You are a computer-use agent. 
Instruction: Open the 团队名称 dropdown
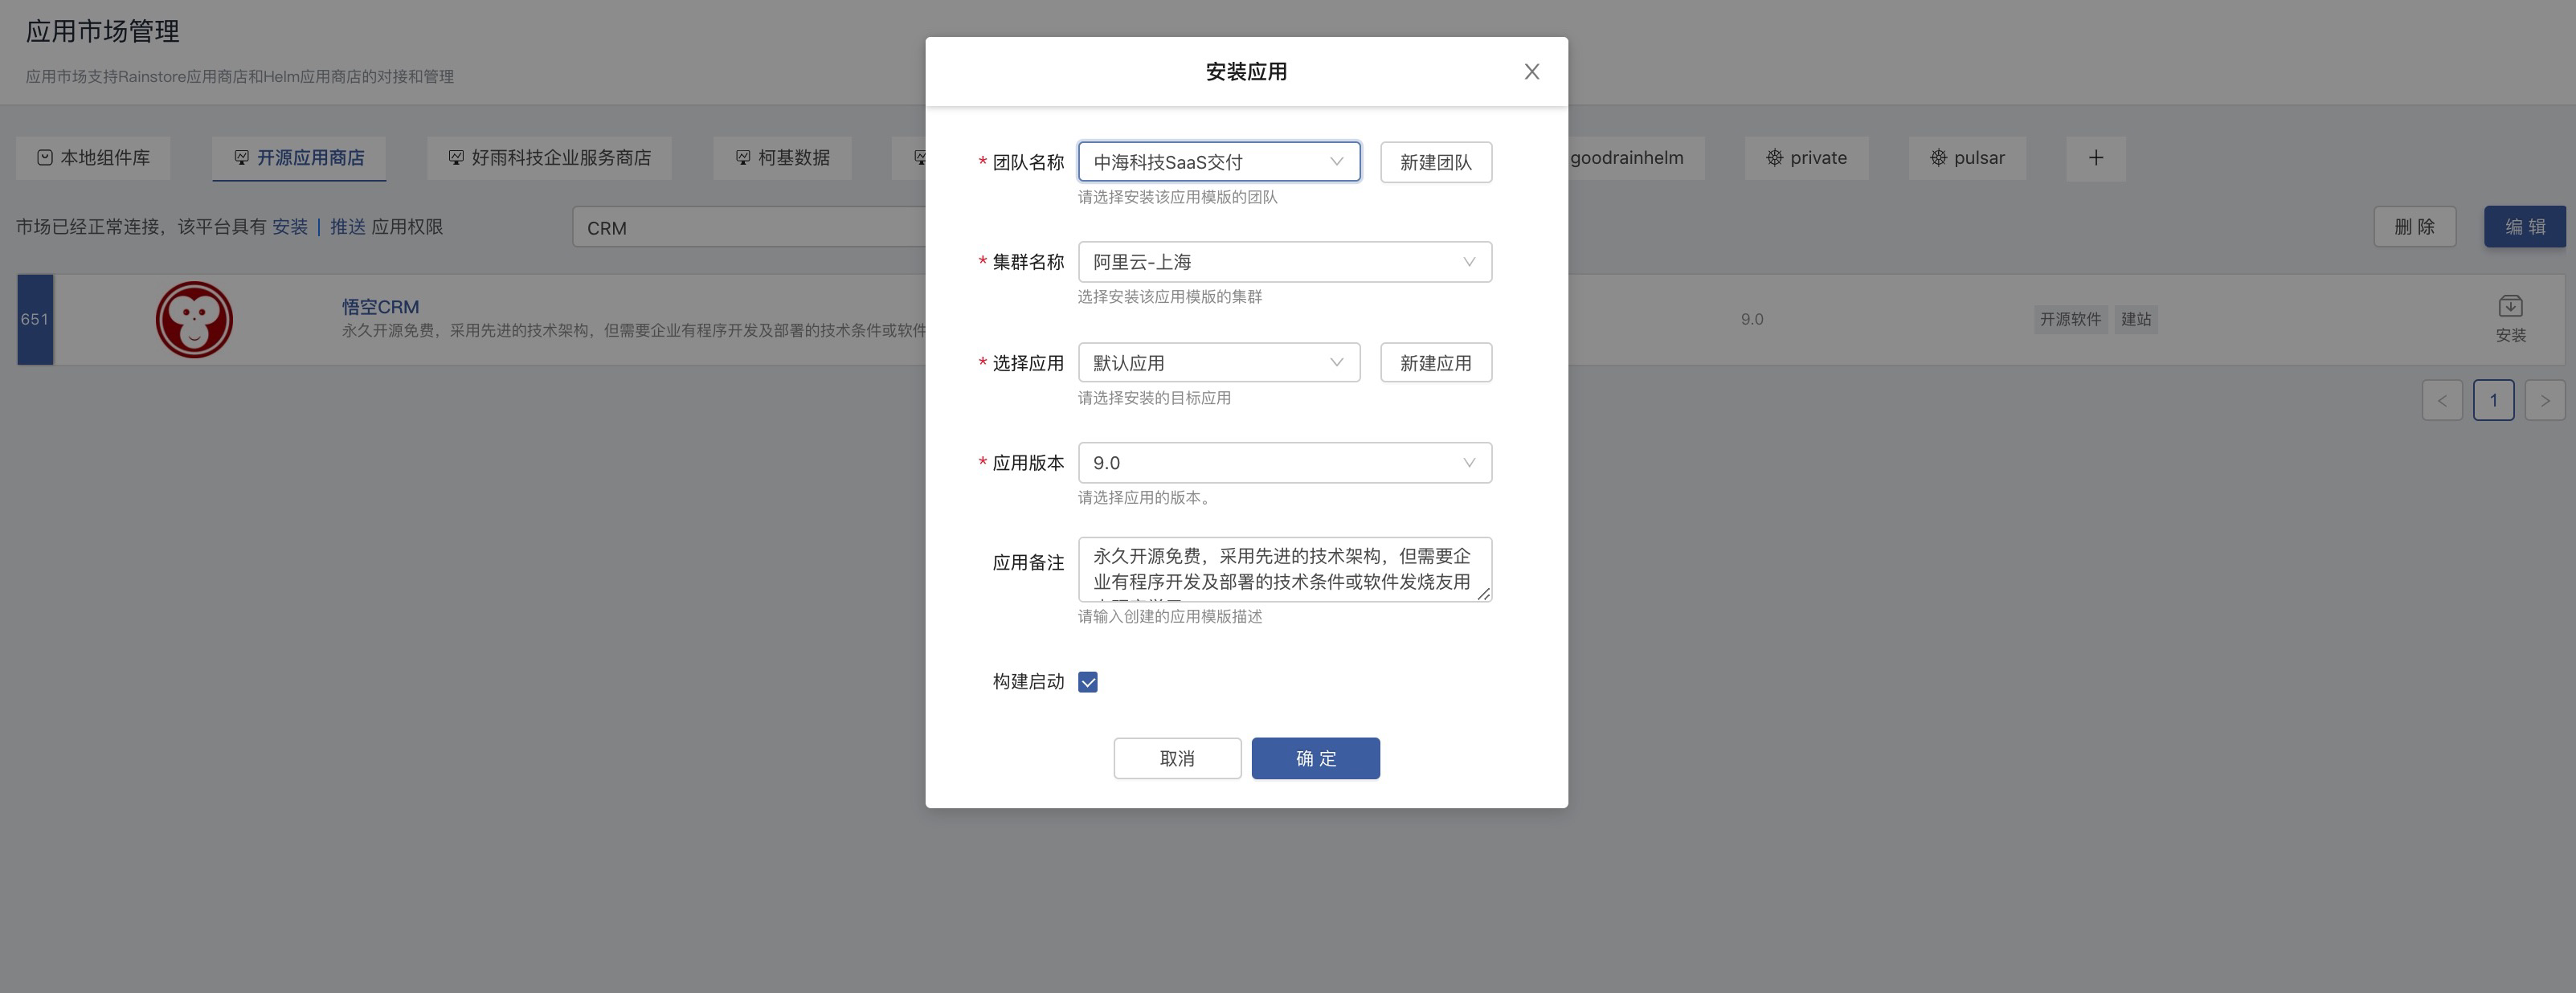(1218, 162)
